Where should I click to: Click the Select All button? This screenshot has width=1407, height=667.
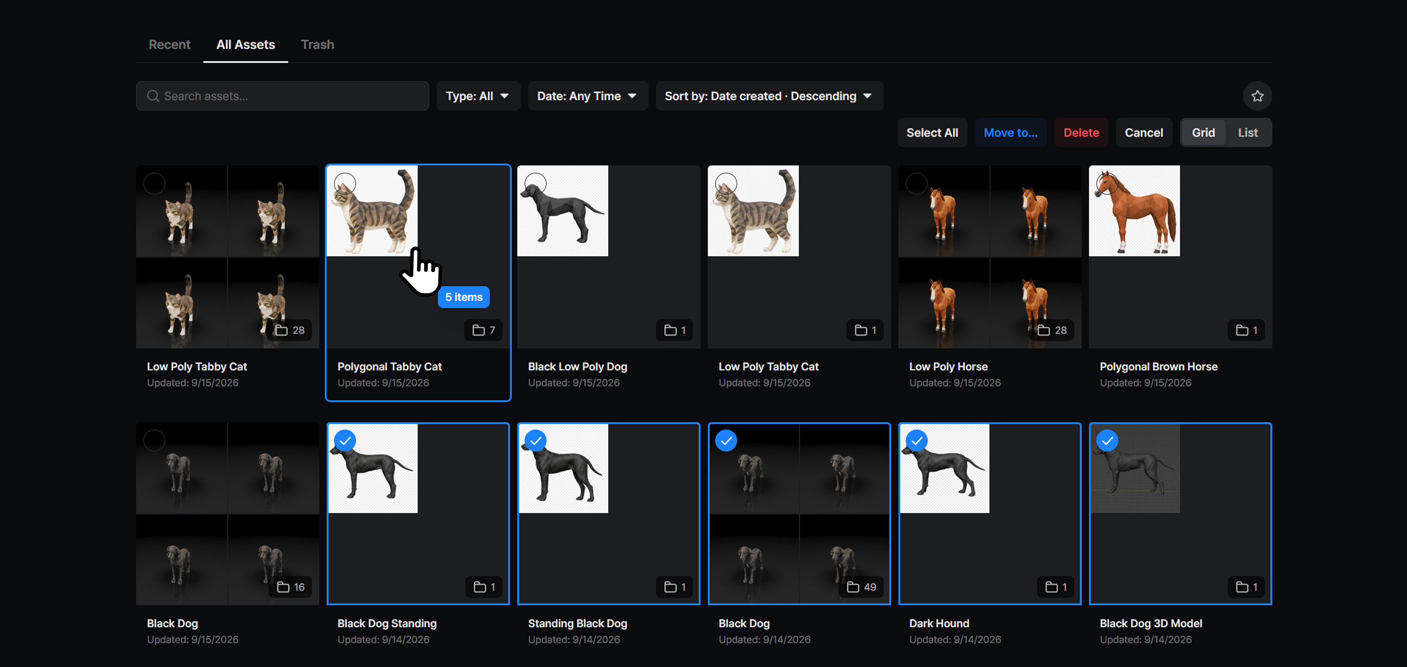pyautogui.click(x=932, y=133)
